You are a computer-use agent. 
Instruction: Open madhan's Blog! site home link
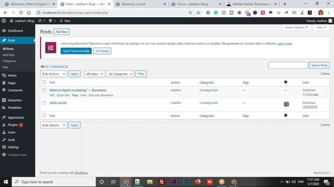22,21
